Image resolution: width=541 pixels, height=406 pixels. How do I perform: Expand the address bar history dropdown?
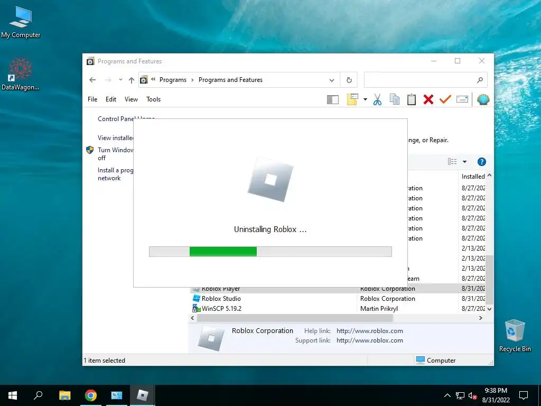[332, 80]
